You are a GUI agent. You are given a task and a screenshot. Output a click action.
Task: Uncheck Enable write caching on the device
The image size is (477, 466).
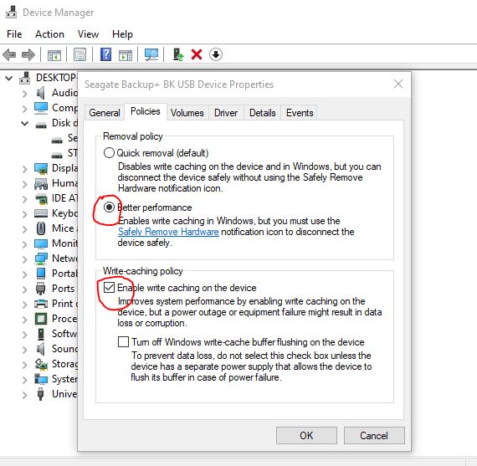(x=109, y=288)
